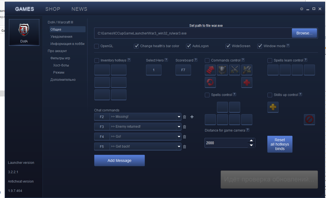The width and height of the screenshot is (326, 198).
Task: Open help for Inventory hotkeys
Action: click(x=129, y=60)
